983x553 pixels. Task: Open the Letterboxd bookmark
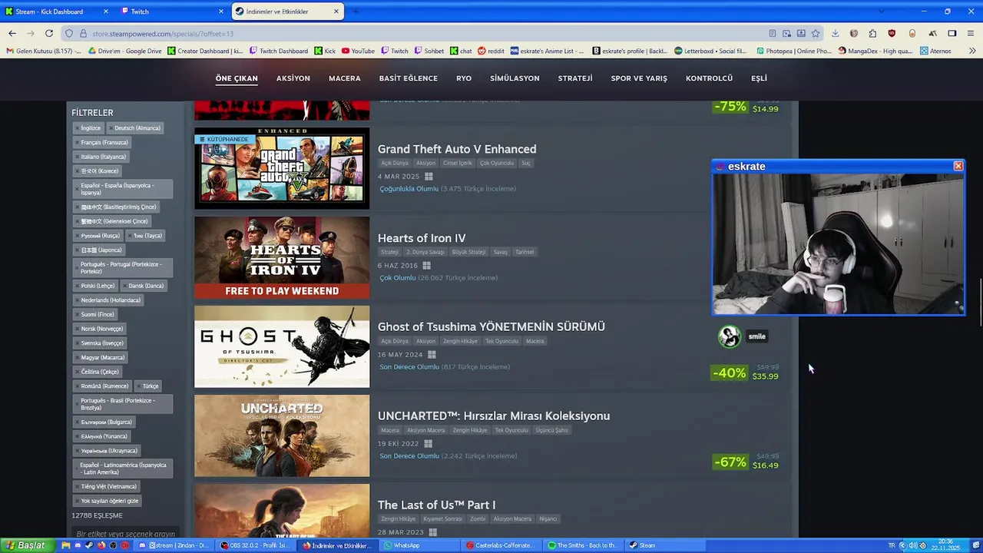click(x=710, y=51)
